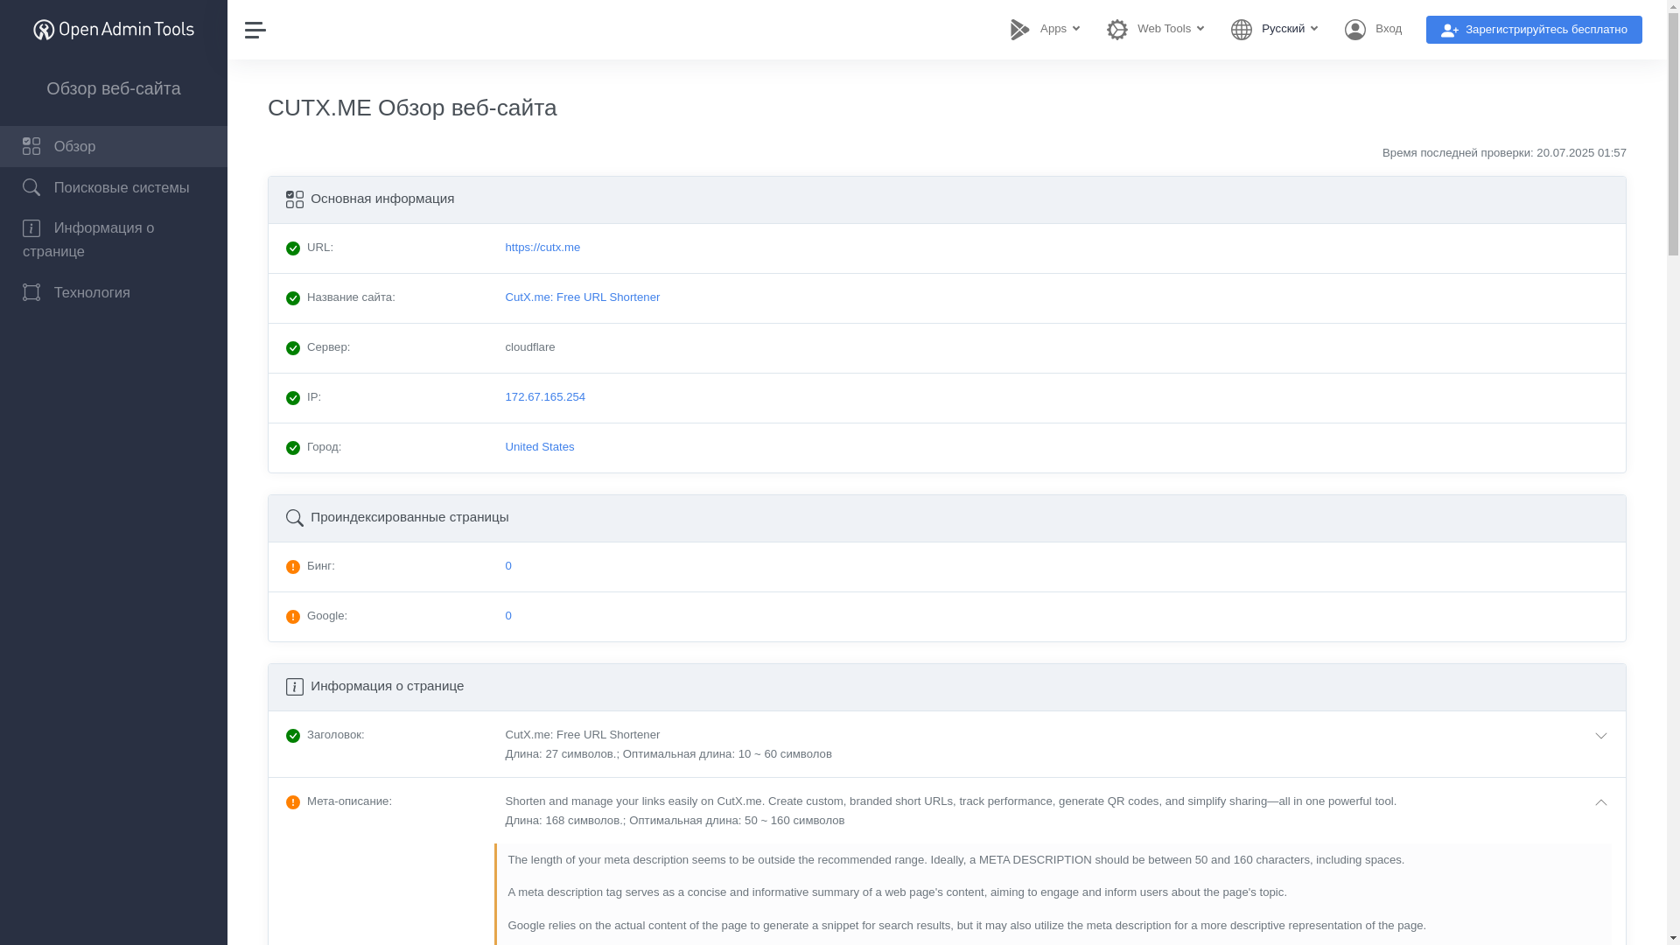The width and height of the screenshot is (1680, 945).
Task: Click the Web Tools gear icon
Action: point(1117,30)
